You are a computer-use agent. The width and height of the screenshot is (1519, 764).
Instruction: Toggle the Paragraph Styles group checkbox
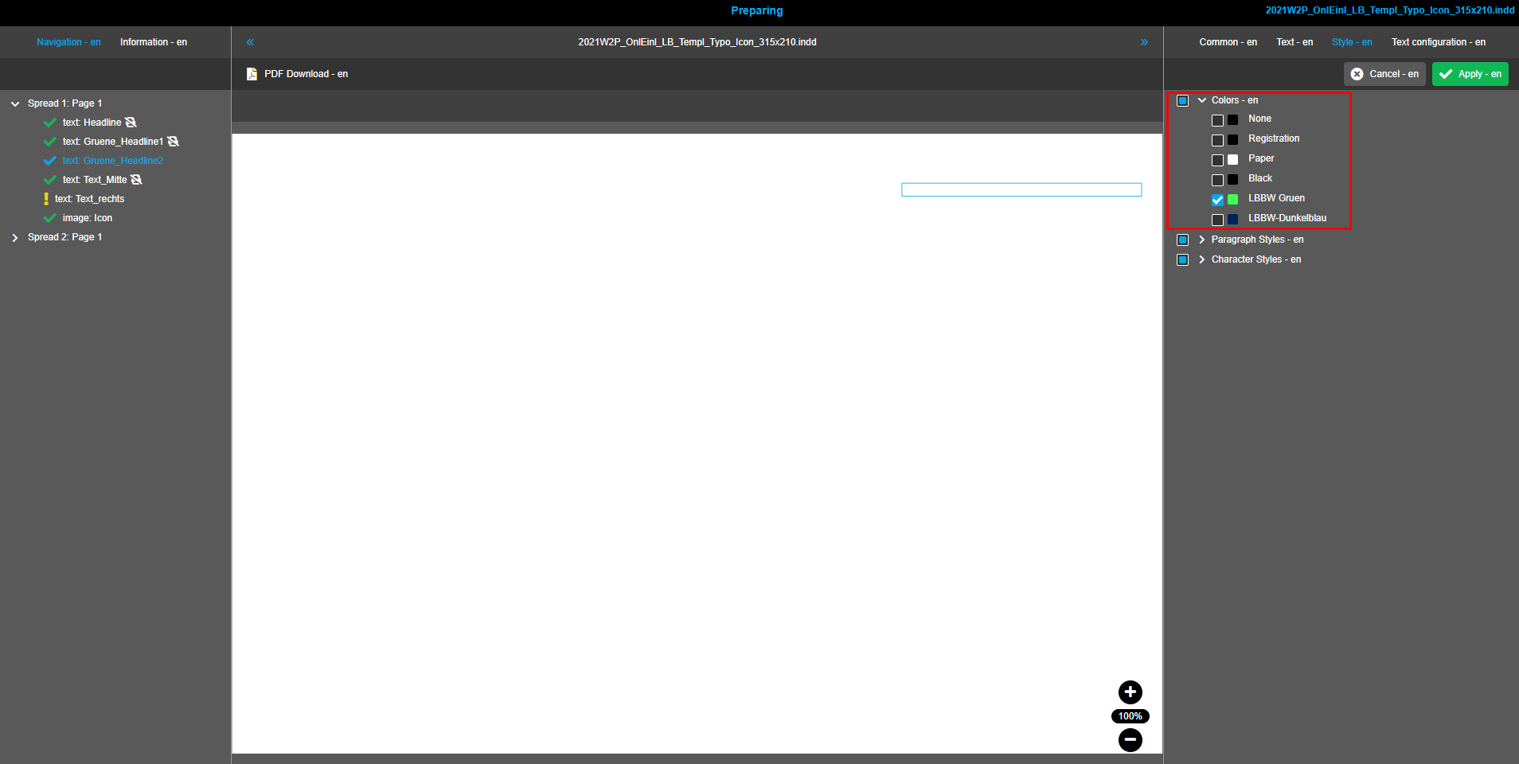(x=1182, y=240)
